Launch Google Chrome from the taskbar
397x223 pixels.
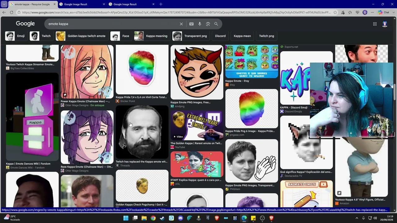click(x=153, y=218)
